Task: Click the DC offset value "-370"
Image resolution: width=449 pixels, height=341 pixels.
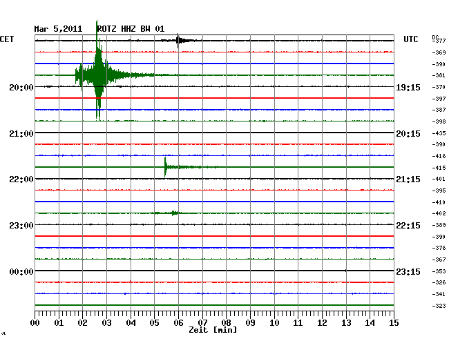Action: click(439, 87)
